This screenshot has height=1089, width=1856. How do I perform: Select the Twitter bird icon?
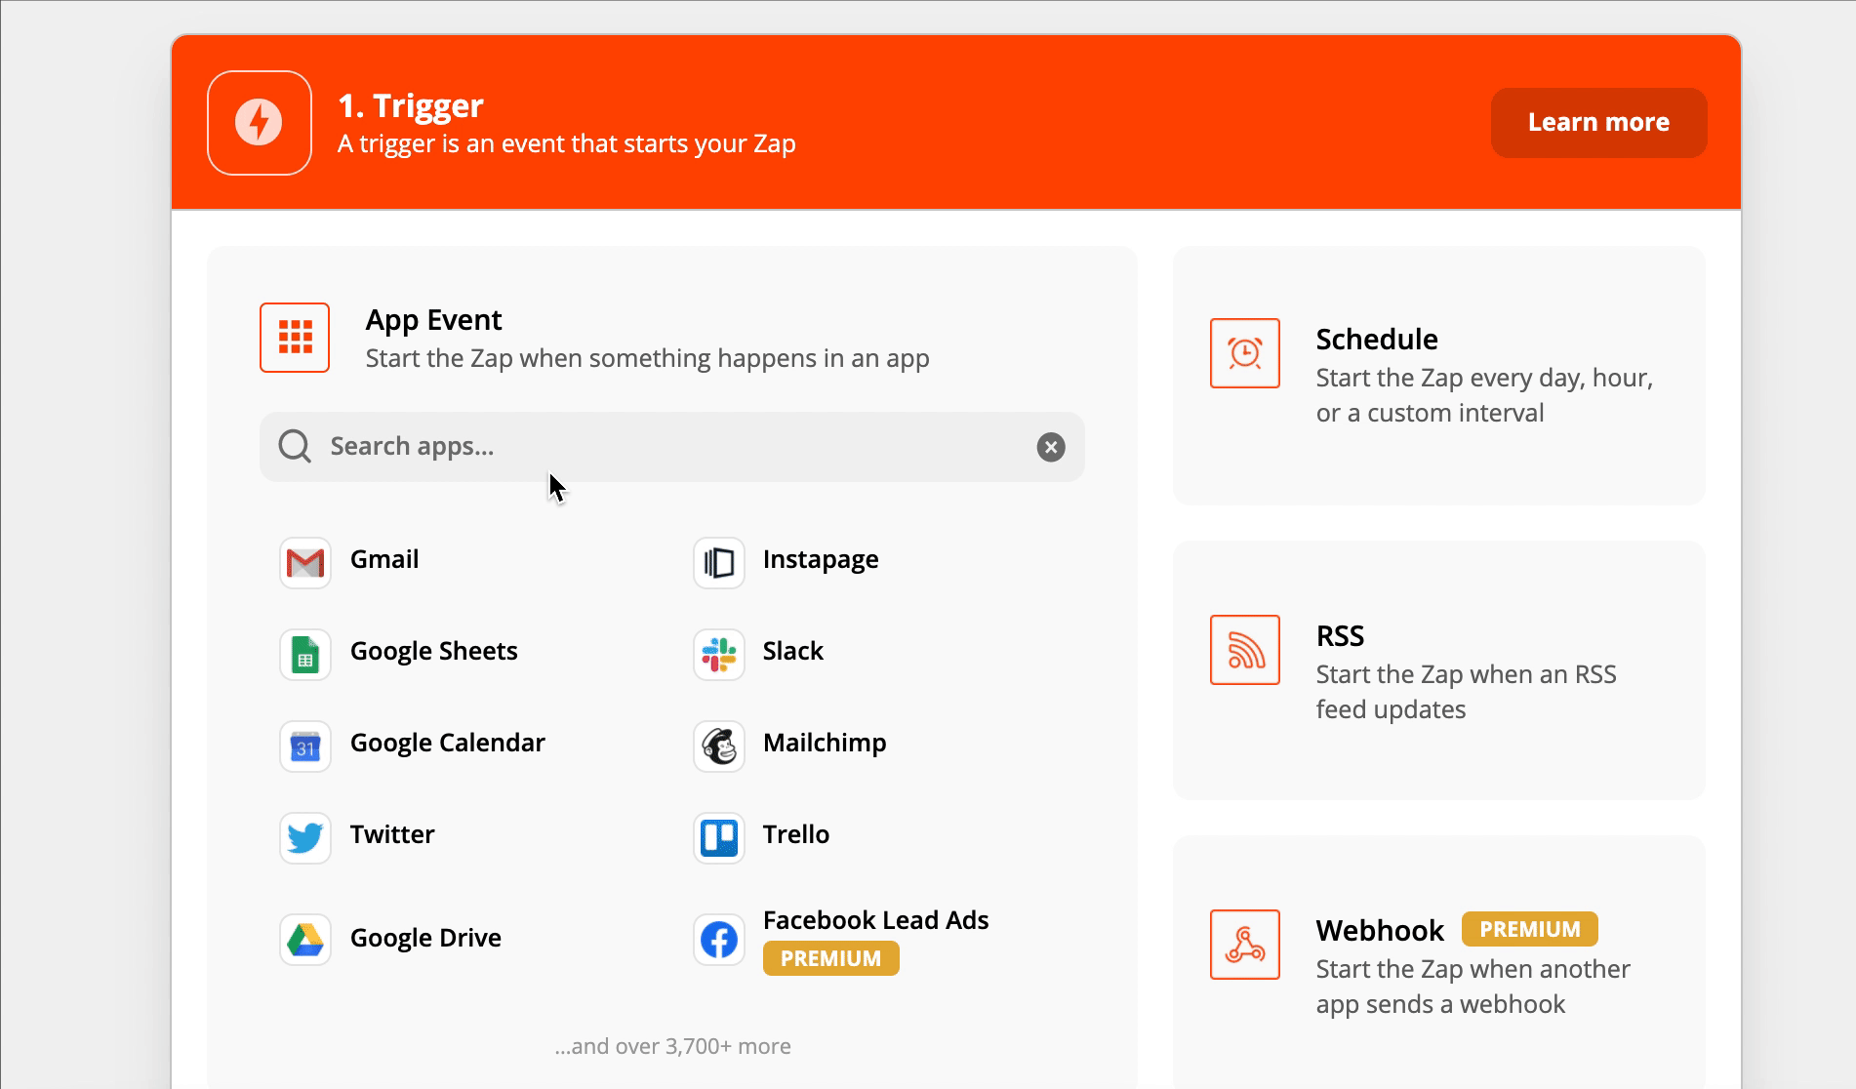pyautogui.click(x=305, y=838)
